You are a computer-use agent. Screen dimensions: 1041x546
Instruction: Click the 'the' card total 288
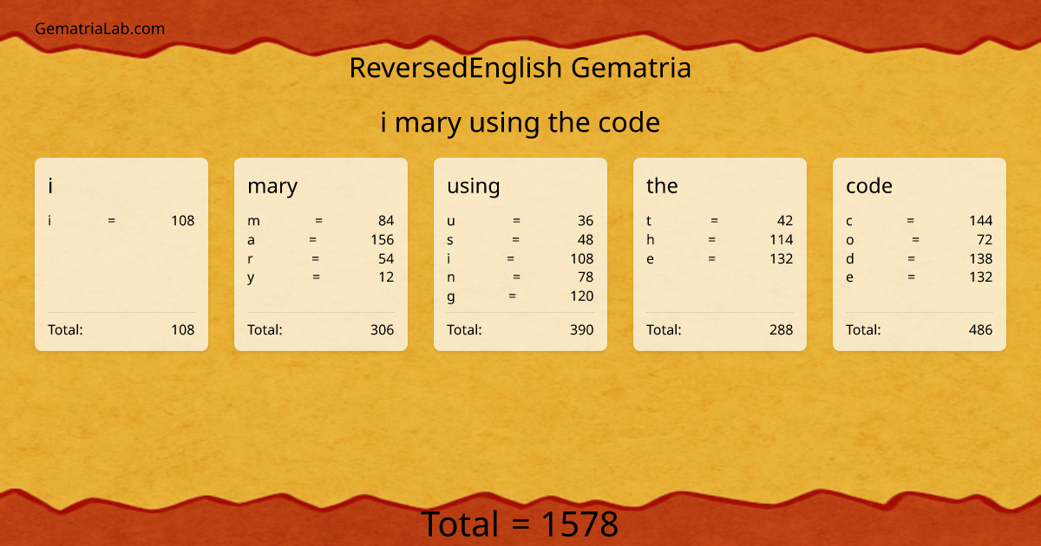782,329
